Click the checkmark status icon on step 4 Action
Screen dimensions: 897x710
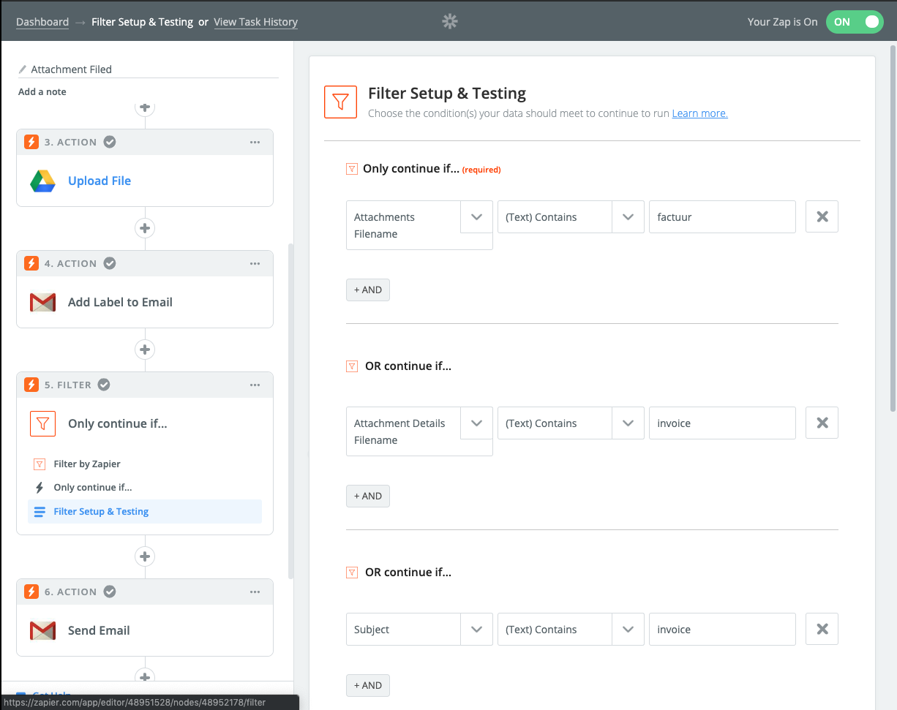(x=110, y=263)
